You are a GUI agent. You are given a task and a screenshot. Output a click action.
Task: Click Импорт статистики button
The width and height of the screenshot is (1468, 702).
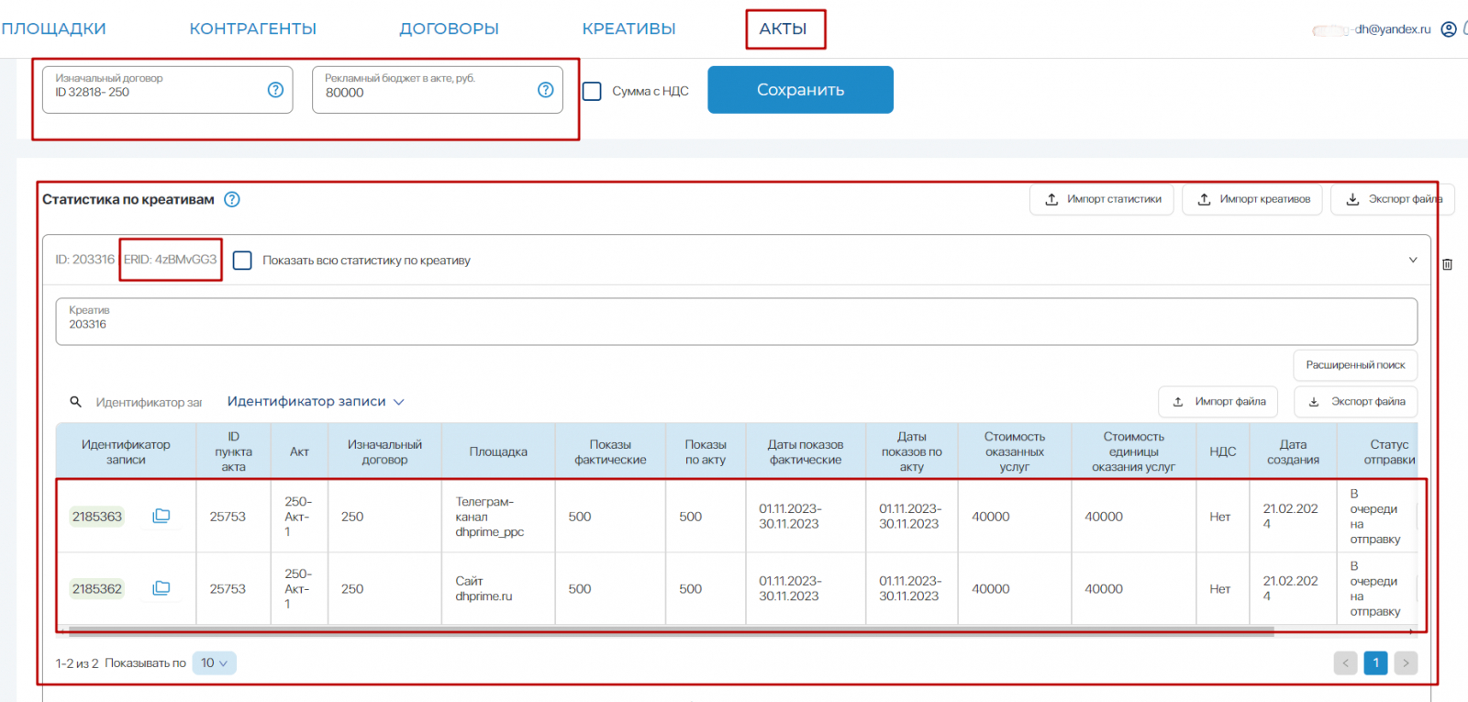tap(1101, 199)
